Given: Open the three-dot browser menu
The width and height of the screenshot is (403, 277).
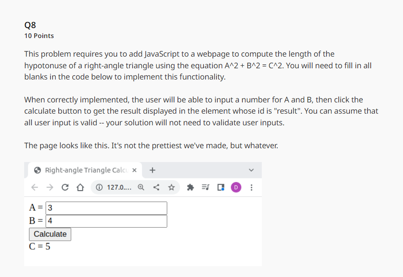Looking at the screenshot, I should pyautogui.click(x=251, y=187).
